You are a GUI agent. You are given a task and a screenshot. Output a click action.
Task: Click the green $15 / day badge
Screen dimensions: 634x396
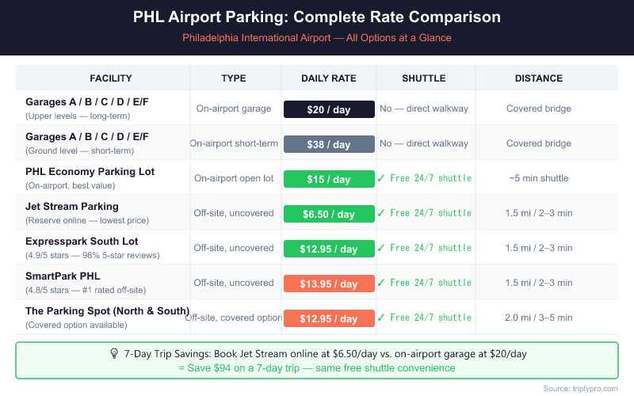[329, 179]
